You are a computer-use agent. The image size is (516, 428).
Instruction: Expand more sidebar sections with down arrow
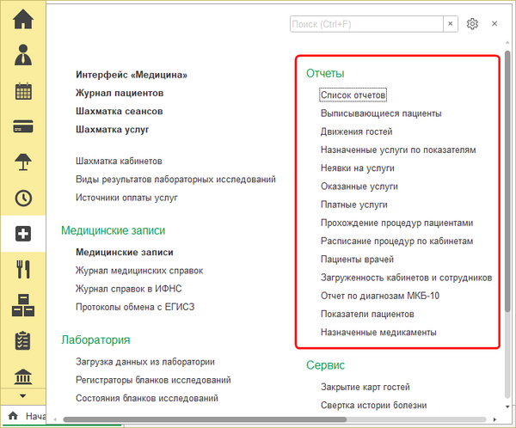(x=22, y=396)
